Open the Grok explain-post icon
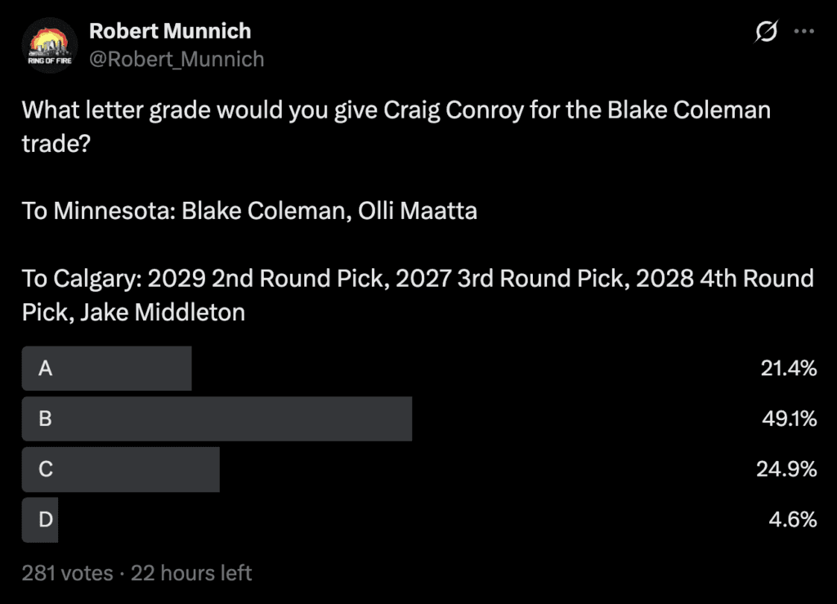Viewport: 837px width, 604px height. [766, 32]
